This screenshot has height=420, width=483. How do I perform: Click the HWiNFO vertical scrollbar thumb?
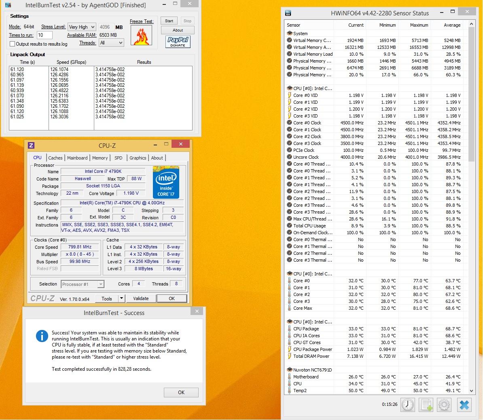tap(471, 94)
